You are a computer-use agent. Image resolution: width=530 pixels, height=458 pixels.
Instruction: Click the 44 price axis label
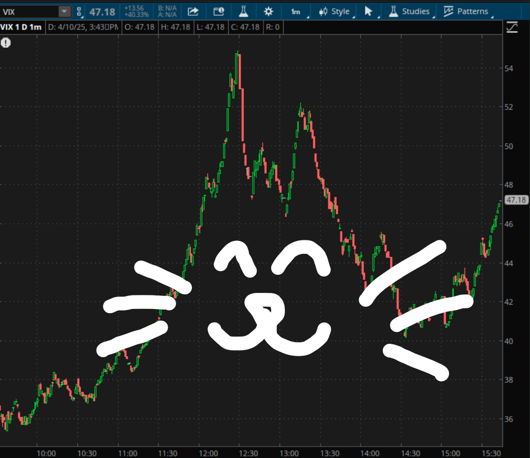point(508,263)
